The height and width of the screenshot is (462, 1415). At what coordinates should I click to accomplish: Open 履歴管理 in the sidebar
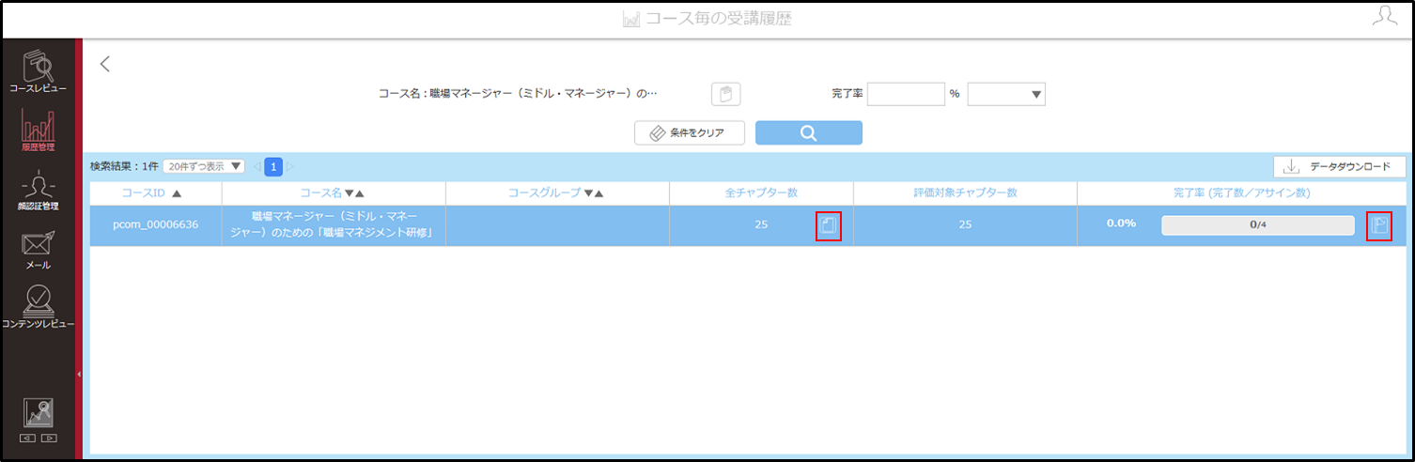tap(38, 131)
